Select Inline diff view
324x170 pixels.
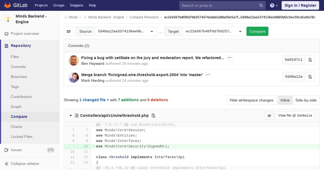pyautogui.click(x=285, y=100)
